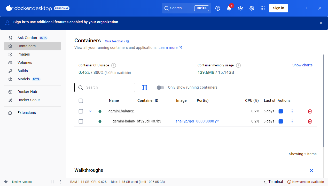328x186 pixels.
Task: Open Extensions in sidebar
Action: (33, 113)
